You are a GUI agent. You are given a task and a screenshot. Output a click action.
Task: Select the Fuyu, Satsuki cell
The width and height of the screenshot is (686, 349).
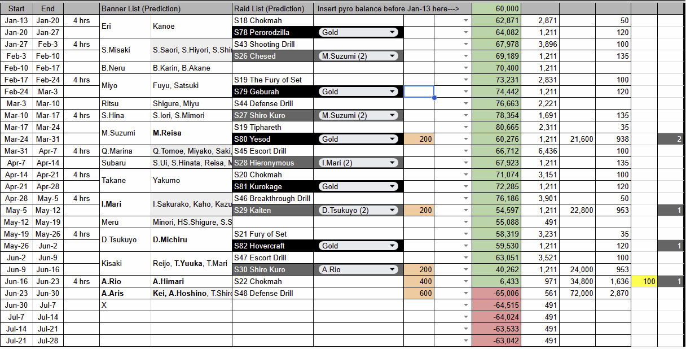191,85
